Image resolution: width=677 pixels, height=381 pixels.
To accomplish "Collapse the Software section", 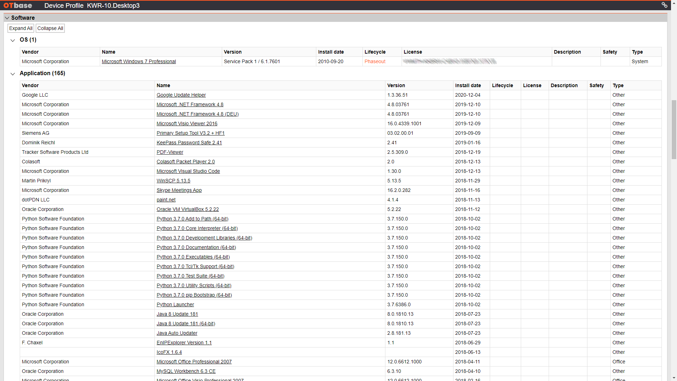I will pyautogui.click(x=7, y=18).
